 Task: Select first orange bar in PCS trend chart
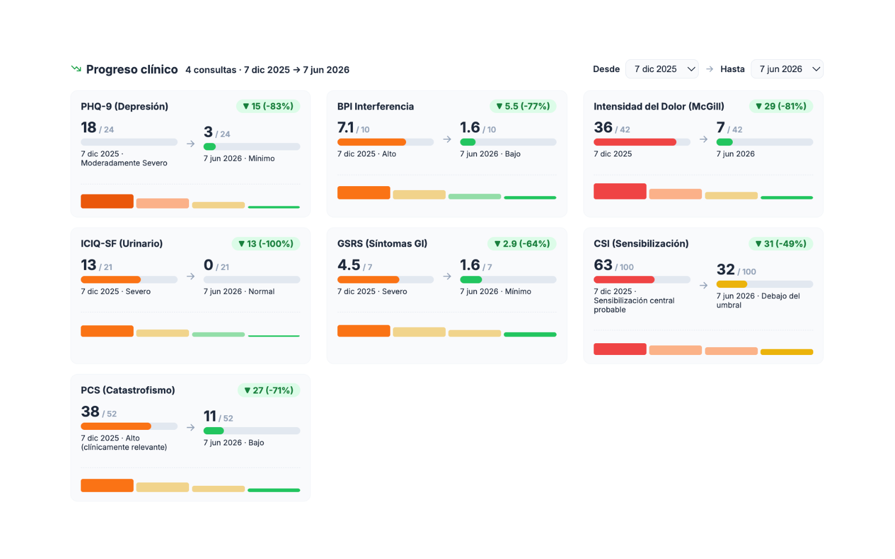coord(107,485)
